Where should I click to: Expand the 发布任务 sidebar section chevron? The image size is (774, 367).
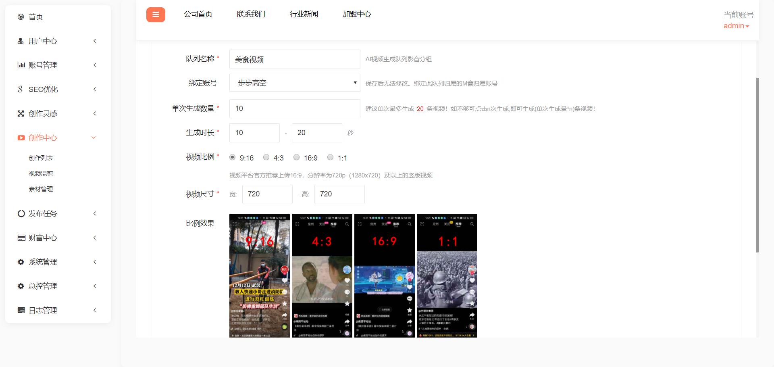(95, 214)
